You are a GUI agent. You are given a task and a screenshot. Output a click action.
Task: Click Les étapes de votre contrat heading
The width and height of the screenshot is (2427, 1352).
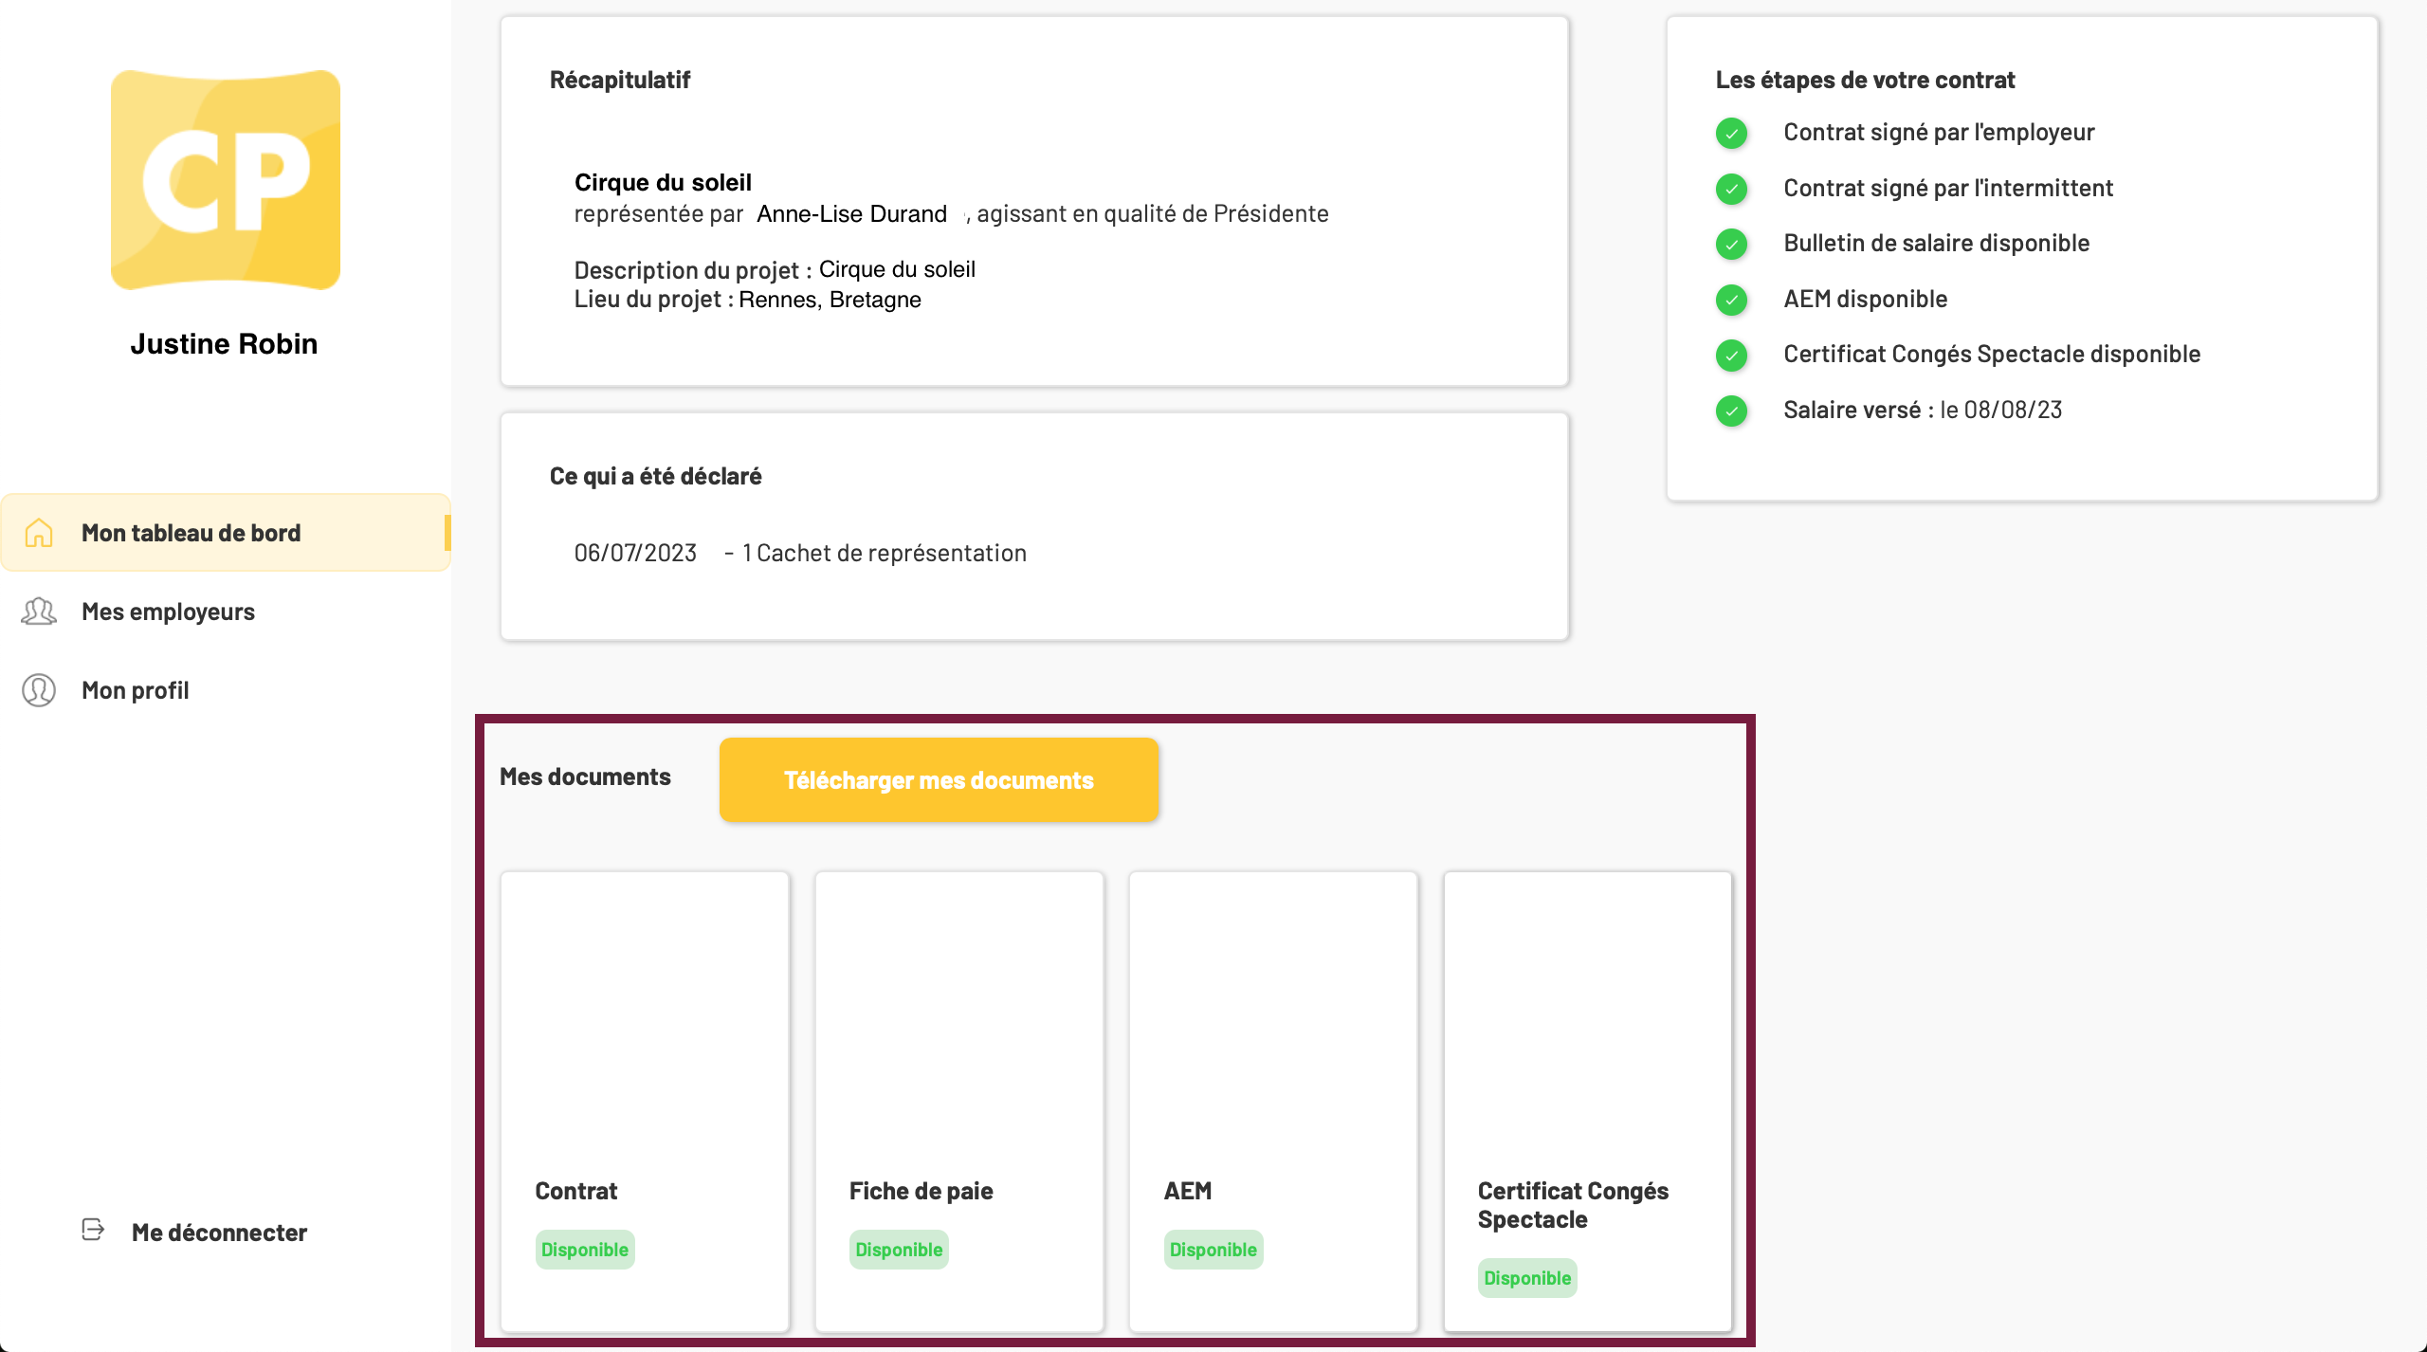click(x=1865, y=80)
